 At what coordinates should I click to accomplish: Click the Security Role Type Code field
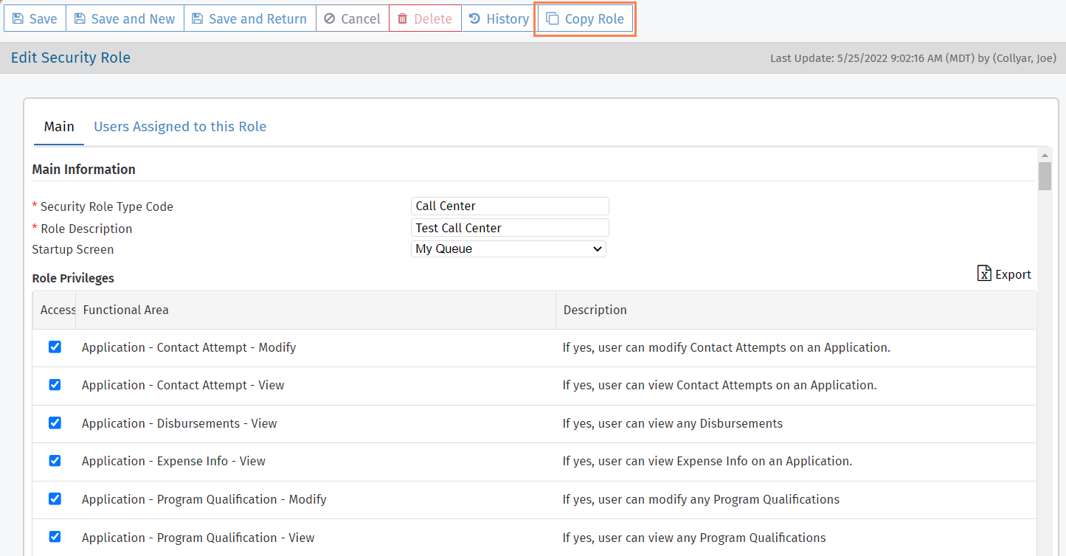coord(510,206)
